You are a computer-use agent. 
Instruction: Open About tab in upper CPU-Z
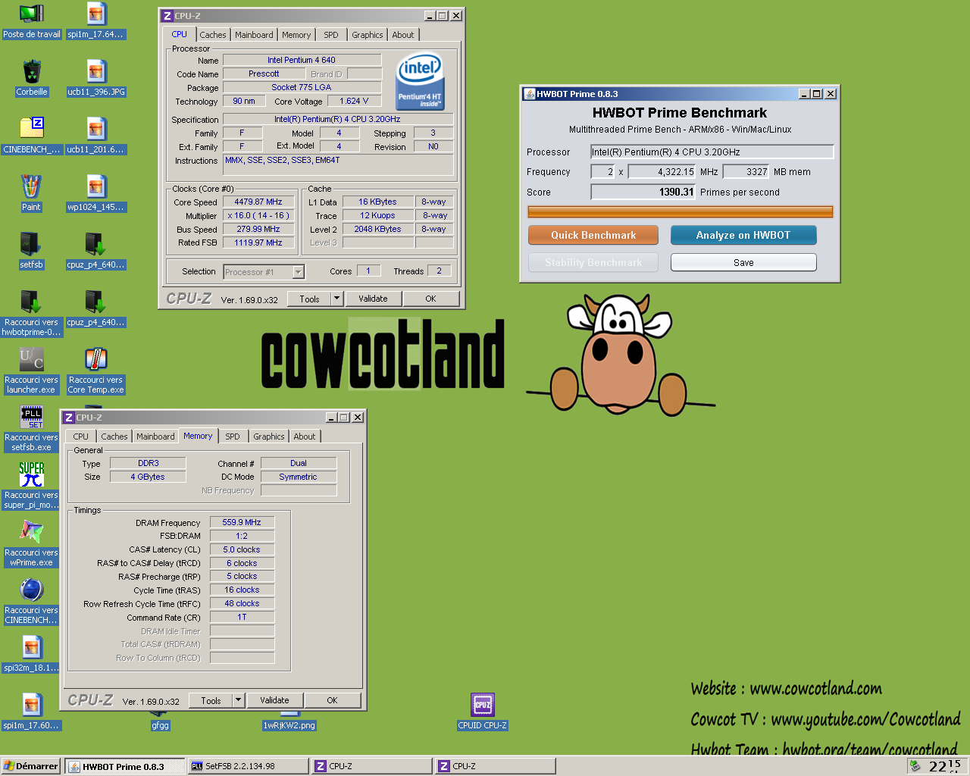pos(403,35)
